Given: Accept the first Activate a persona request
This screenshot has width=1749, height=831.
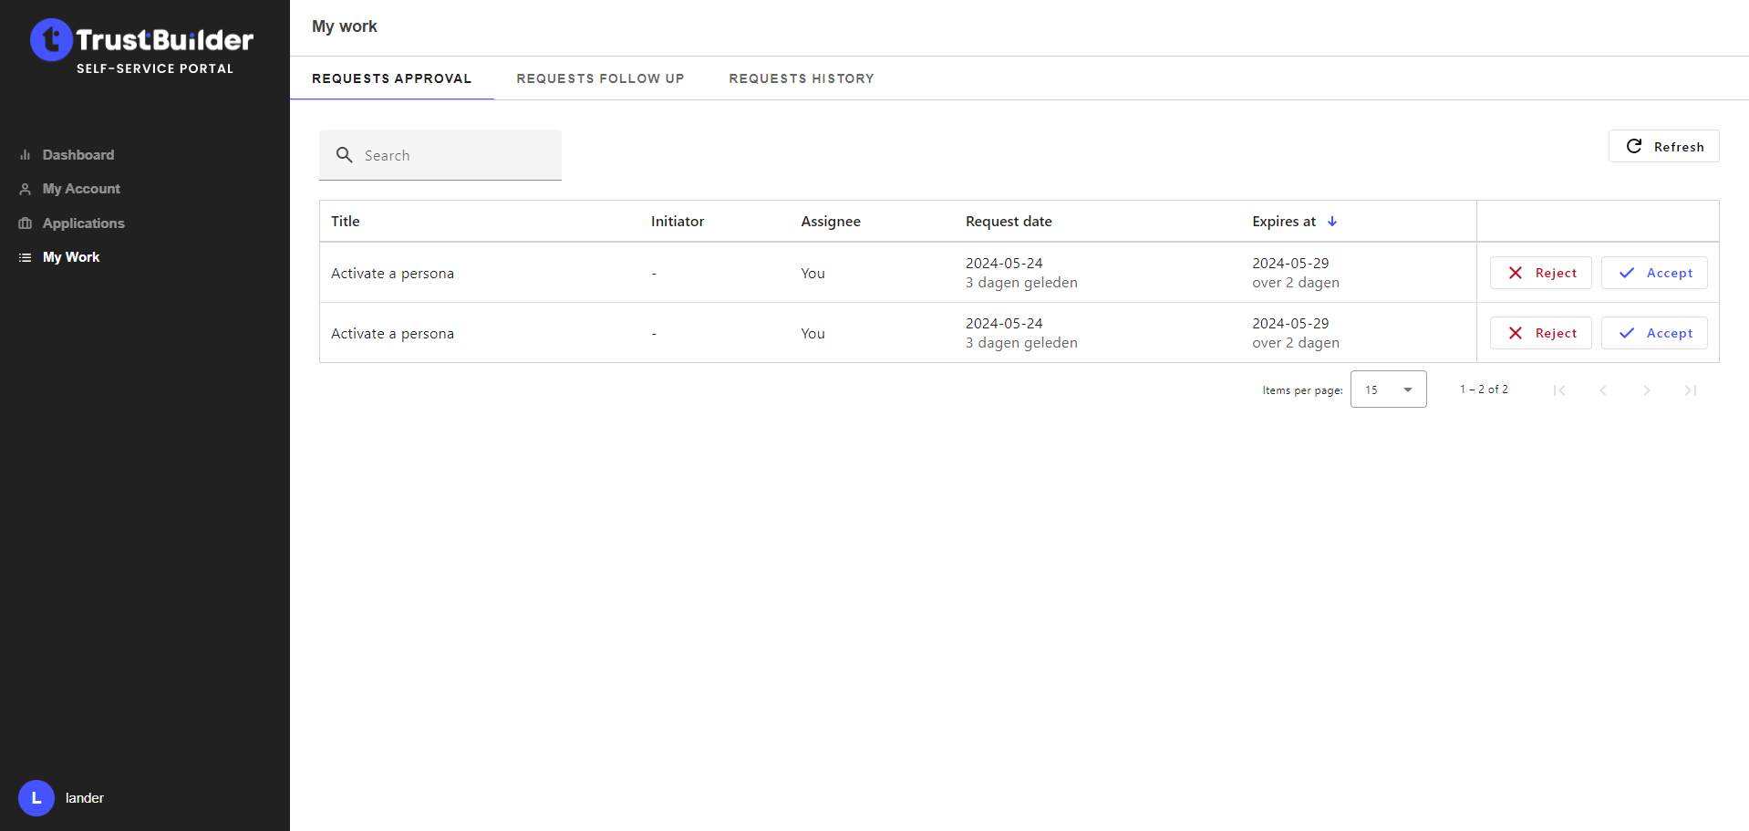Looking at the screenshot, I should click(x=1654, y=273).
